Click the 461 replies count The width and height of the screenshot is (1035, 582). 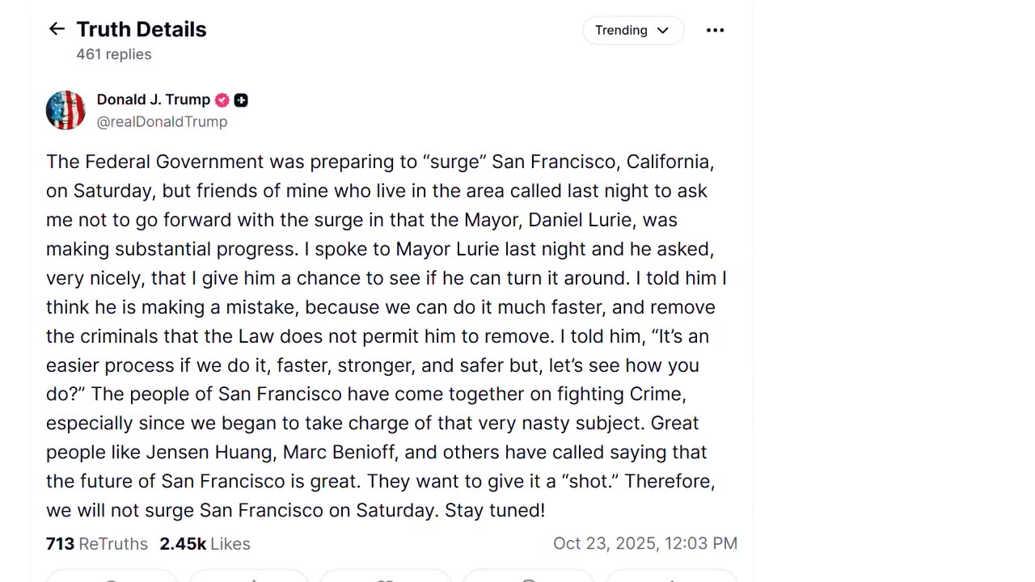click(114, 54)
